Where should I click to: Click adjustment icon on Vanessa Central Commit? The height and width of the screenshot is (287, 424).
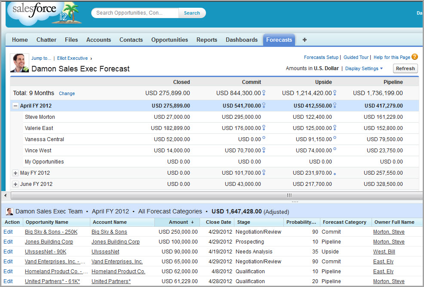tap(264, 139)
